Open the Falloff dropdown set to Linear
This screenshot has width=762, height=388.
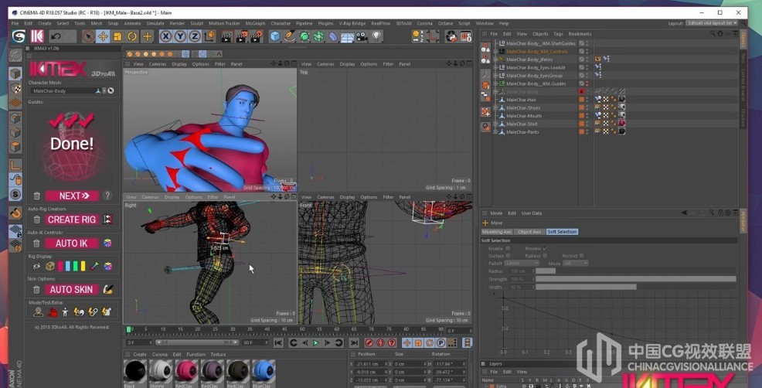521,263
